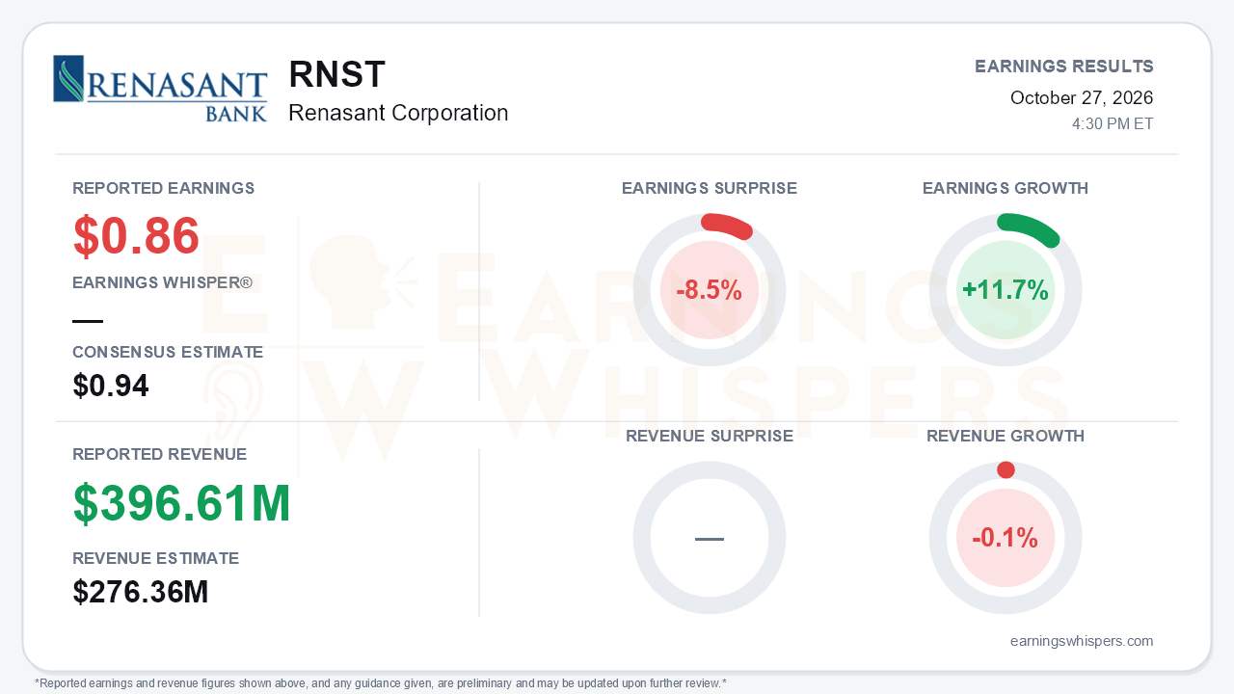Image resolution: width=1234 pixels, height=694 pixels.
Task: Click the Earnings Growth heading
Action: (1006, 188)
